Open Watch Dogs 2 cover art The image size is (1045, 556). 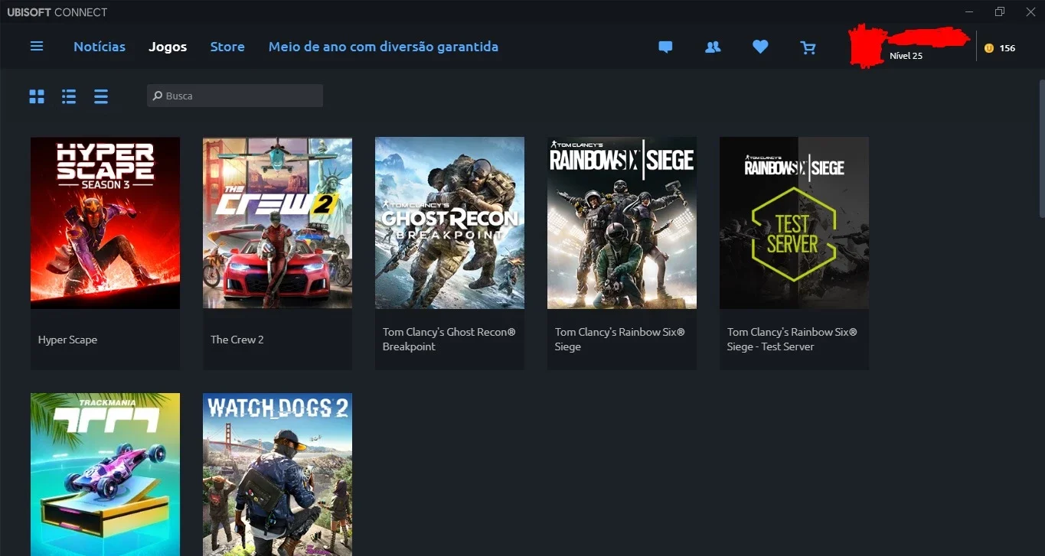pyautogui.click(x=278, y=474)
